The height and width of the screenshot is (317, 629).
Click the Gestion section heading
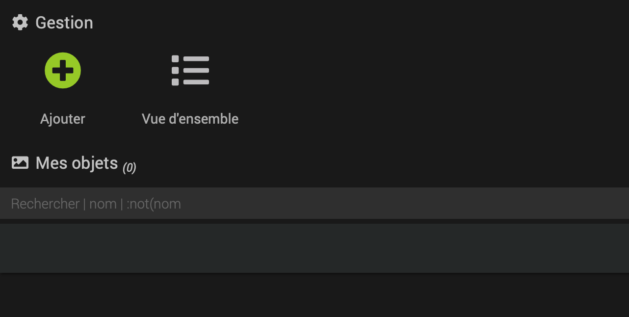point(64,23)
